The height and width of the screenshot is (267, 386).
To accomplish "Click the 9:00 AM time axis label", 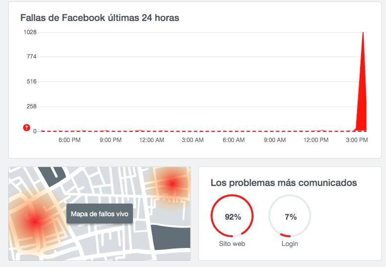I will coord(275,140).
